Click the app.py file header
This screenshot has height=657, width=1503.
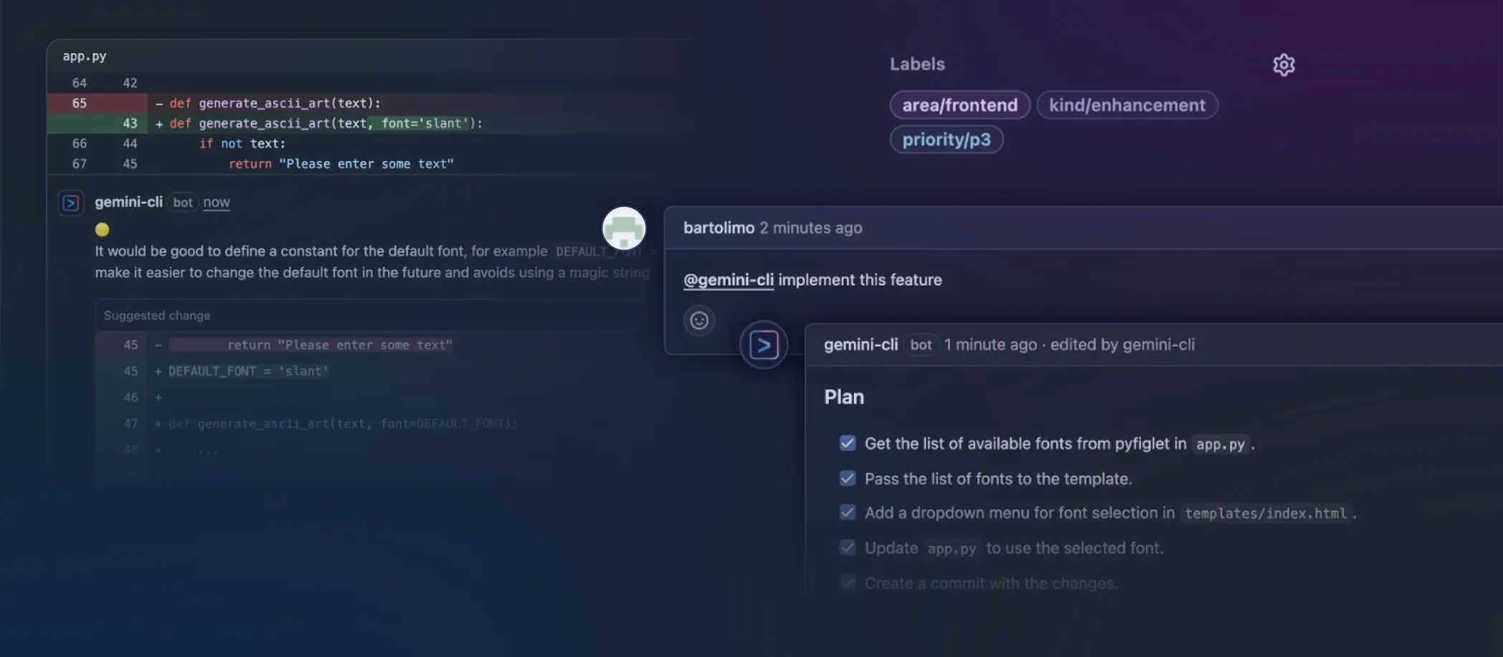click(x=85, y=56)
